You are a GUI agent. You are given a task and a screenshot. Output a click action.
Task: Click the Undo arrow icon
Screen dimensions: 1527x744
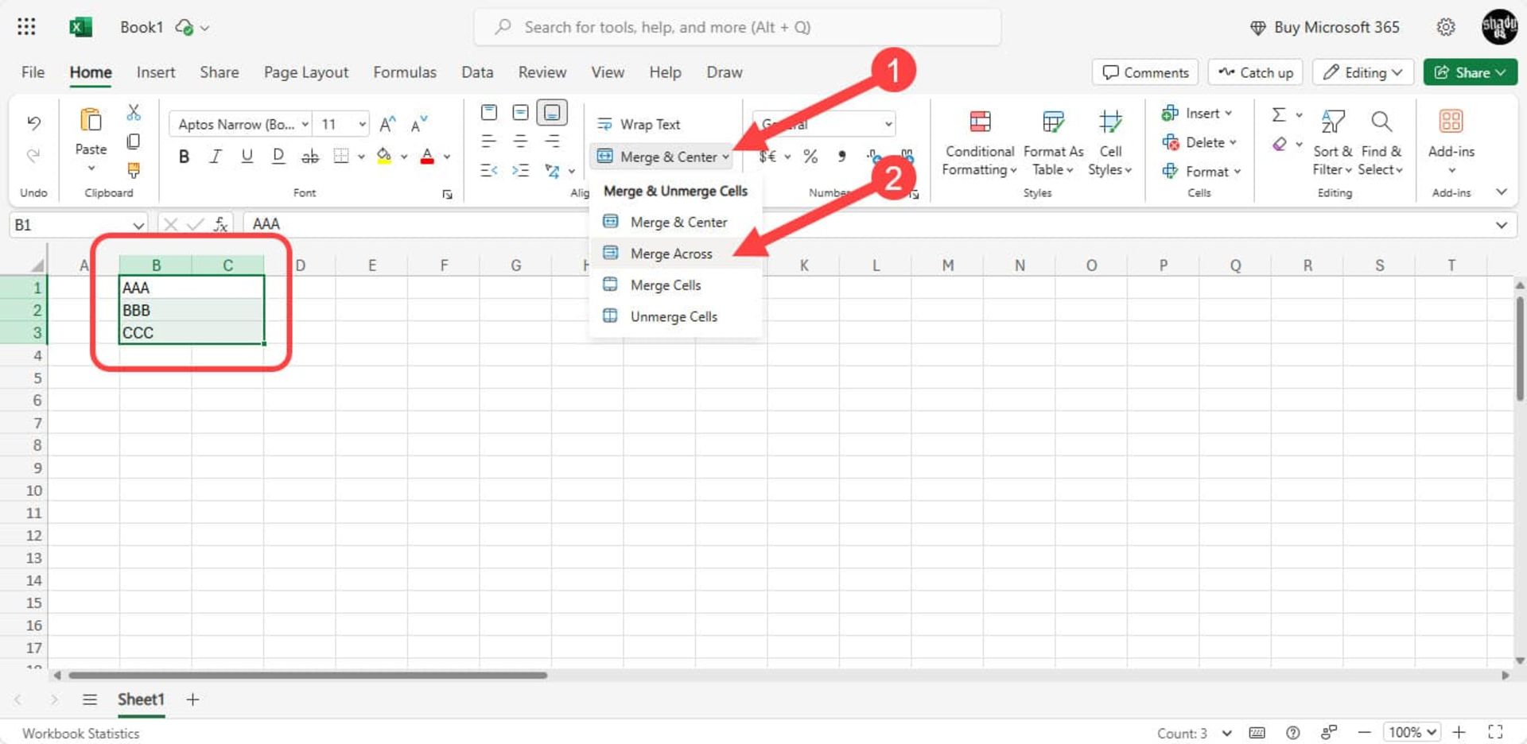pyautogui.click(x=33, y=122)
